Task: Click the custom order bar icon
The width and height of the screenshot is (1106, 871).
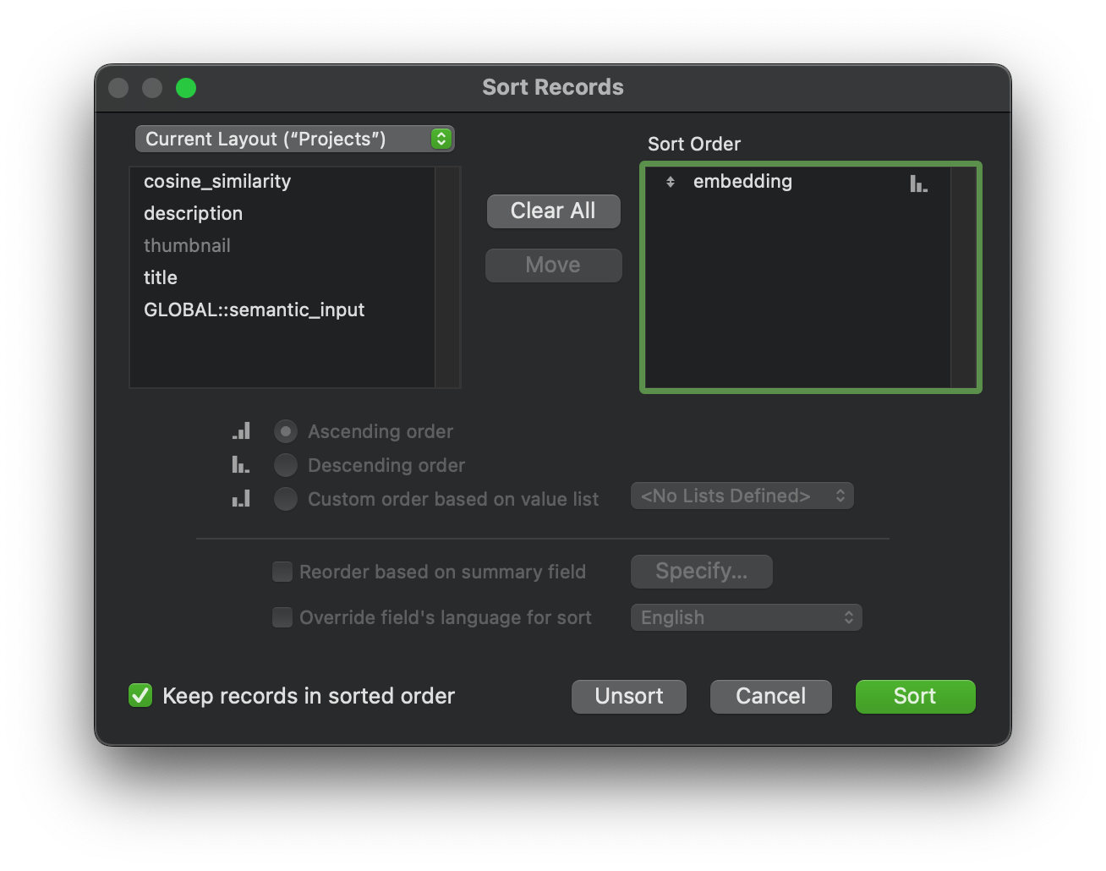Action: 241,499
